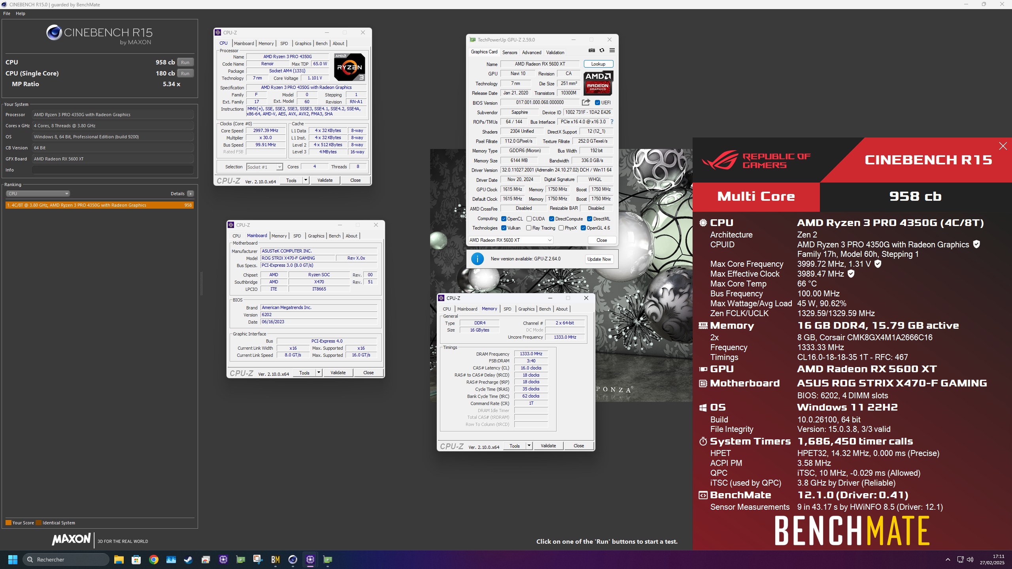The width and height of the screenshot is (1012, 569).
Task: Click the volume speaker tray icon
Action: click(970, 560)
